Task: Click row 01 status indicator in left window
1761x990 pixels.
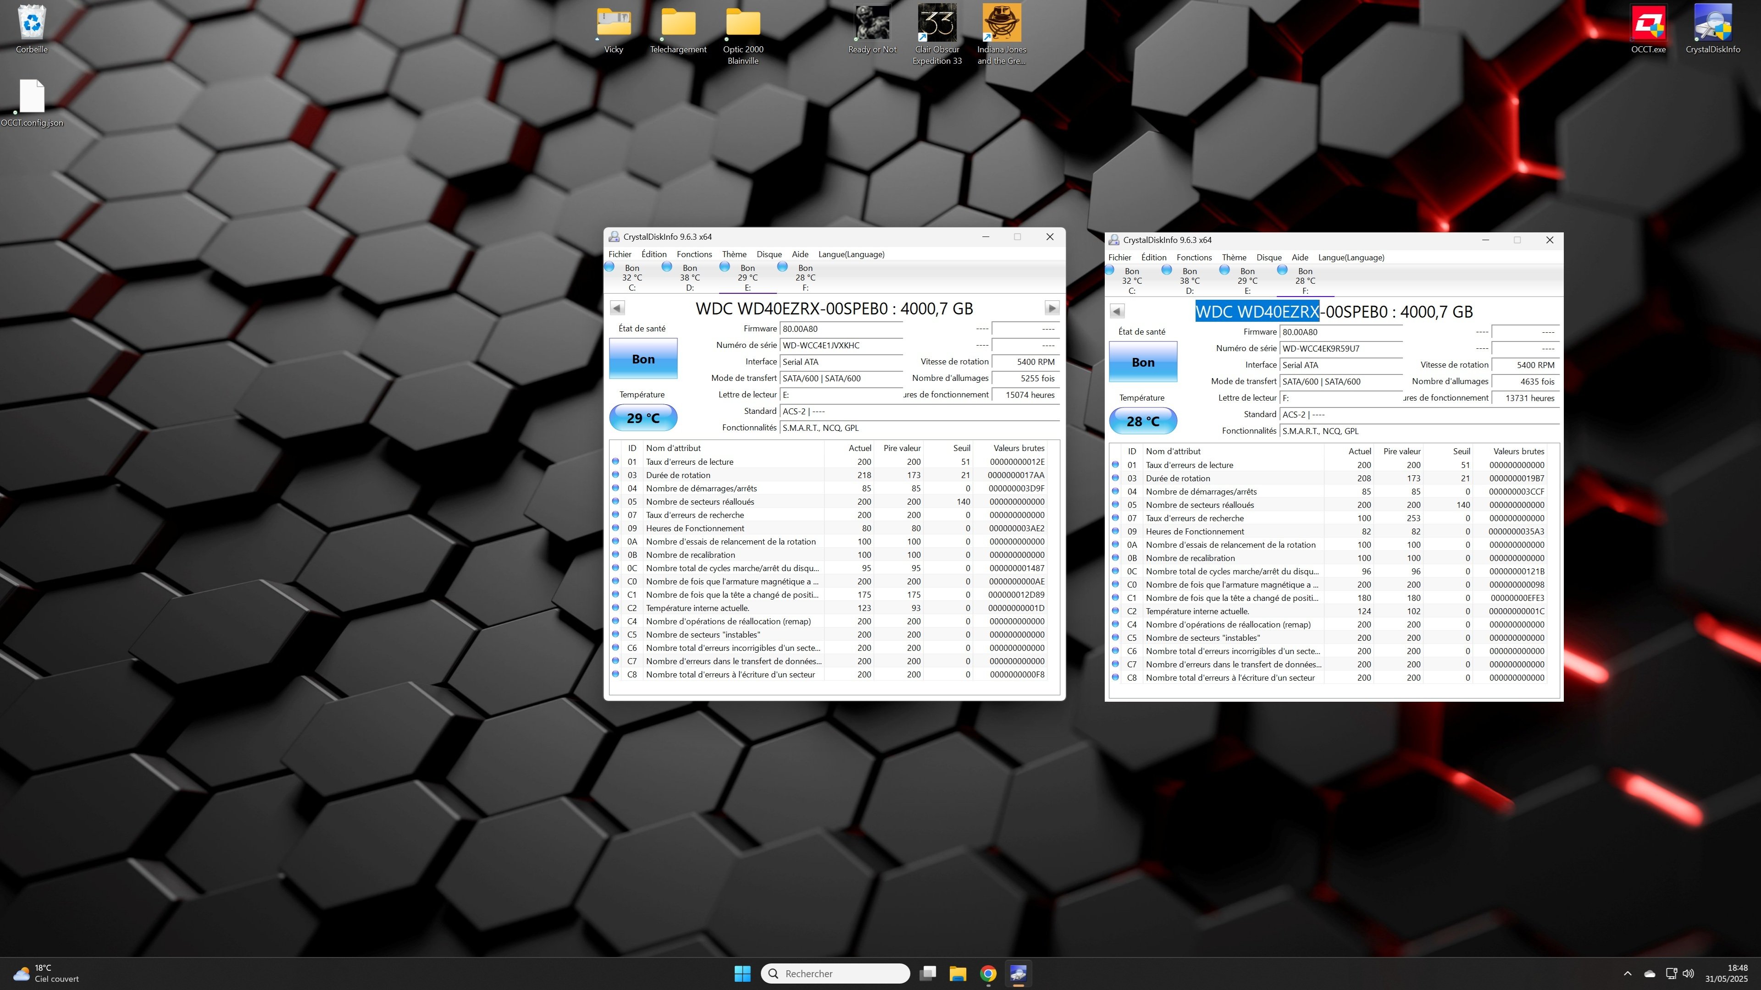Action: click(615, 461)
